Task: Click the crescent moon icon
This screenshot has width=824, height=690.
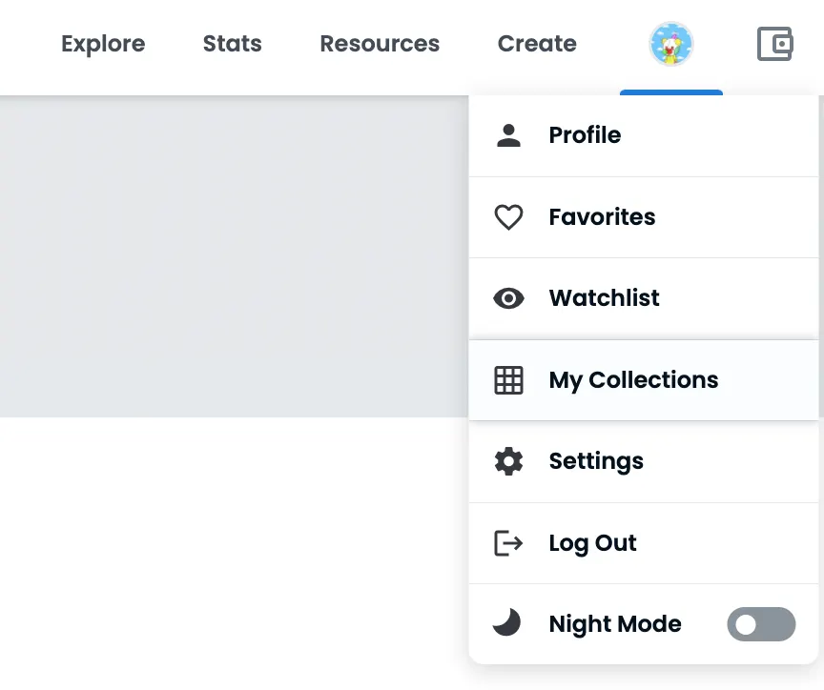Action: [507, 624]
